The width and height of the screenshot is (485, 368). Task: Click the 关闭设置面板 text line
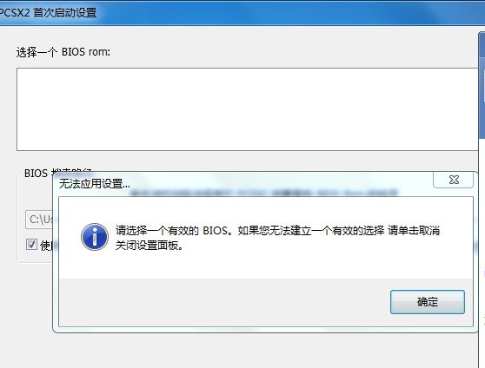149,246
